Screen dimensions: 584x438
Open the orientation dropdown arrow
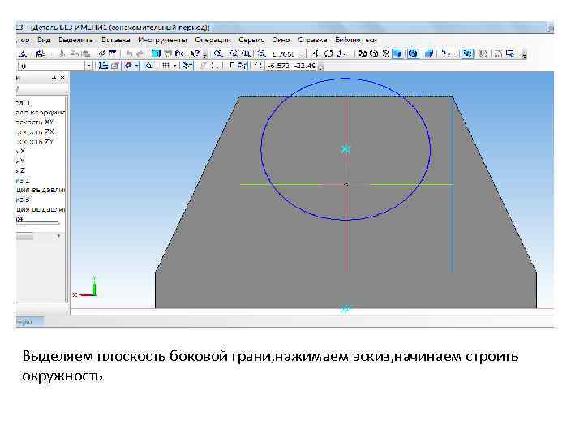coord(349,54)
